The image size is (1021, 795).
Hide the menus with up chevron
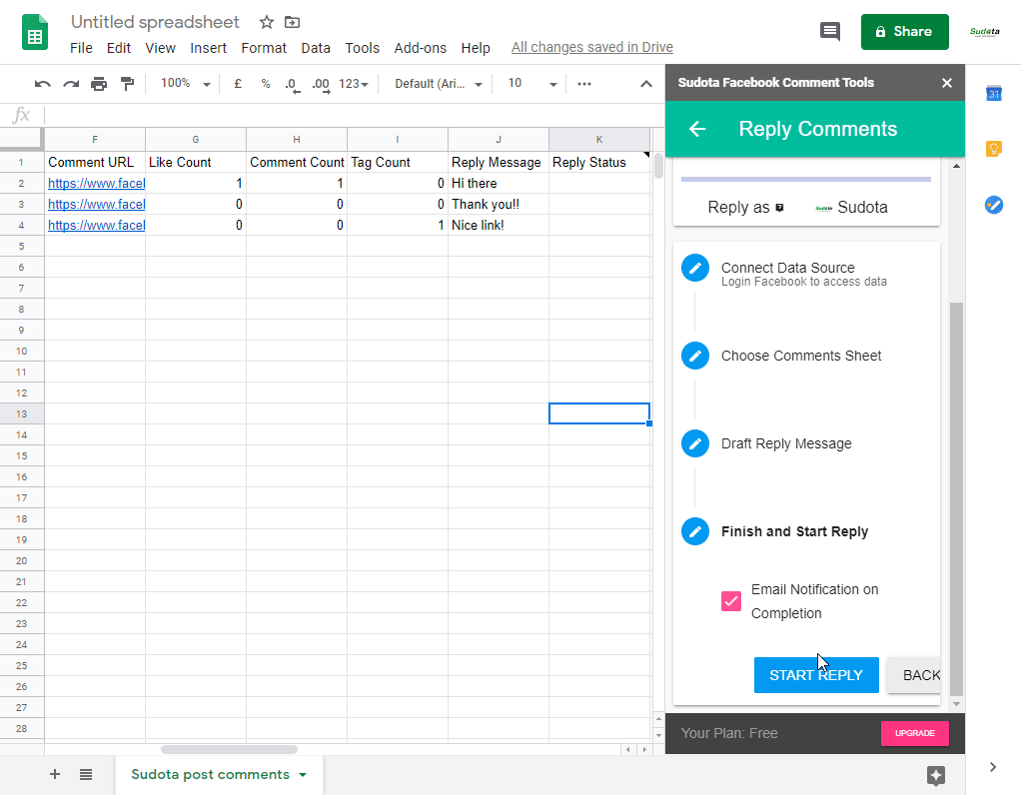[x=646, y=84]
